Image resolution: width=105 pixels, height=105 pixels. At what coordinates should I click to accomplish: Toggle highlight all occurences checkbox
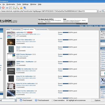pos(67,100)
